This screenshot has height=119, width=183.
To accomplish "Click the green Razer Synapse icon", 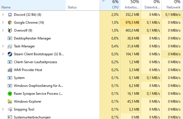I will pyautogui.click(x=10, y=94).
